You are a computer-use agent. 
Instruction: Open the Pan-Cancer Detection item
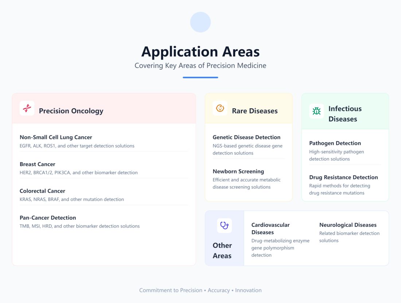48,218
